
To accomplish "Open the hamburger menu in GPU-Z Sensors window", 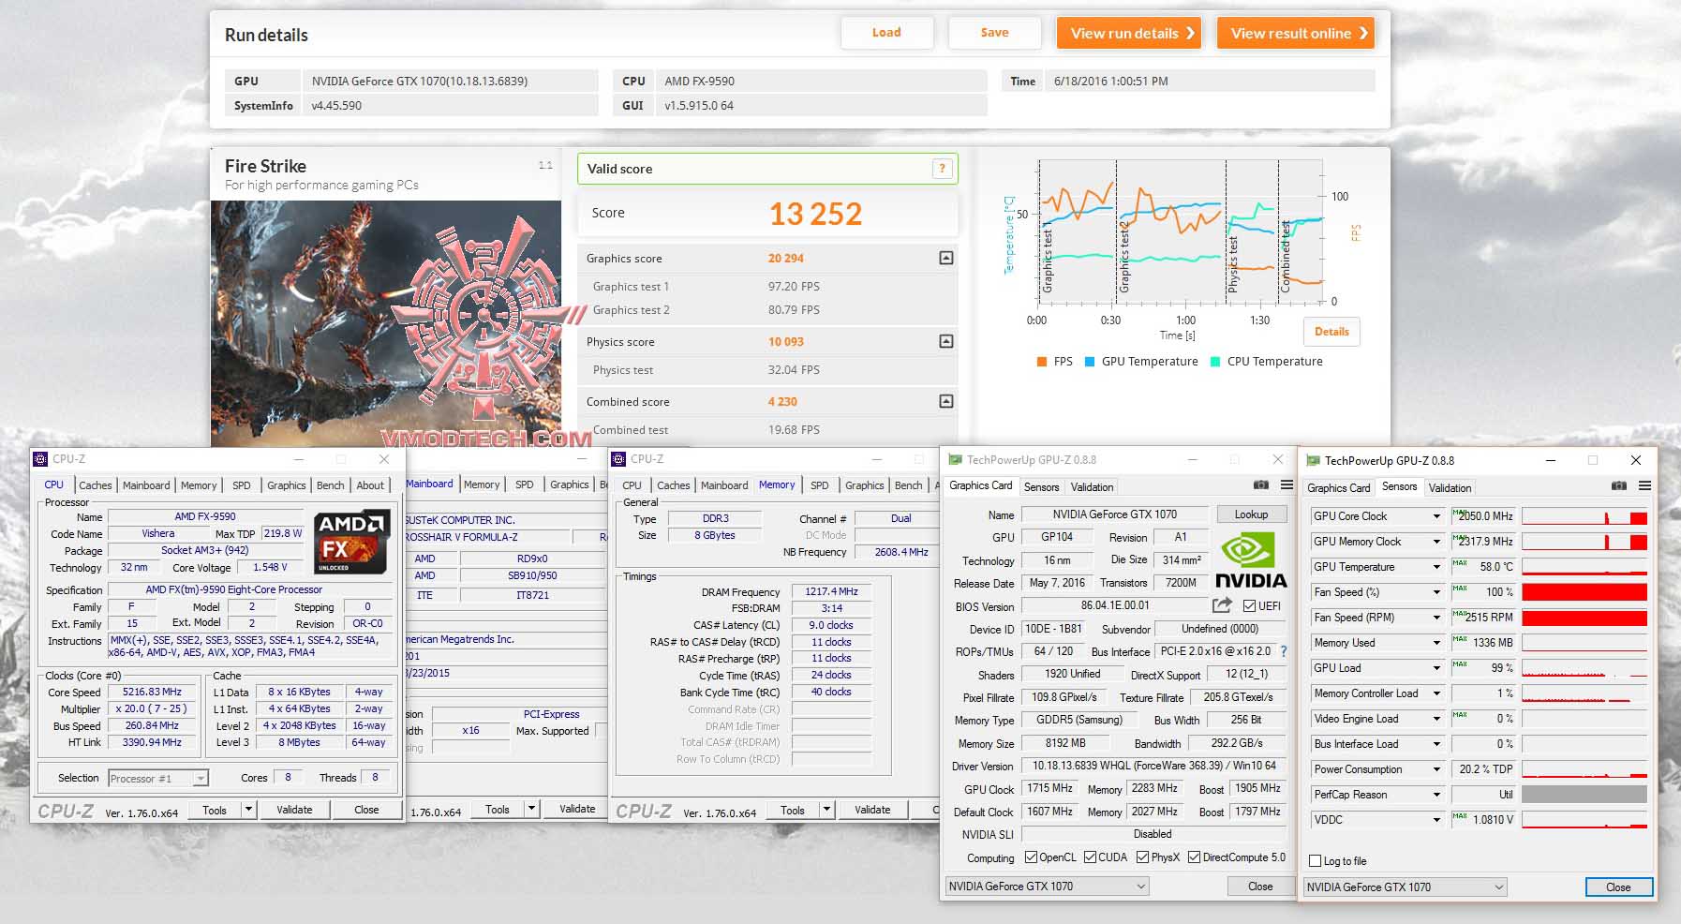I will point(1644,486).
